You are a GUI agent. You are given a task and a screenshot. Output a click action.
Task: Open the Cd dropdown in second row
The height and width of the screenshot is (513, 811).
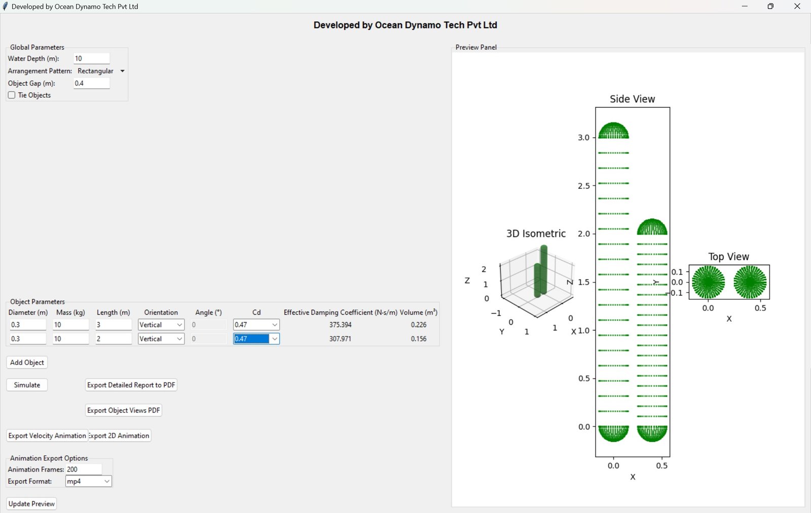[274, 339]
